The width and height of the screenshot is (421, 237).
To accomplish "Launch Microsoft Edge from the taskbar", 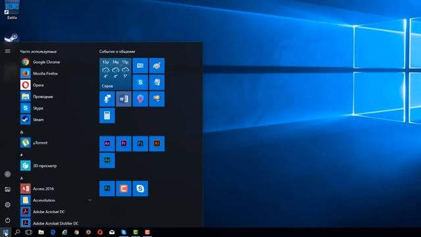I will pyautogui.click(x=53, y=232).
